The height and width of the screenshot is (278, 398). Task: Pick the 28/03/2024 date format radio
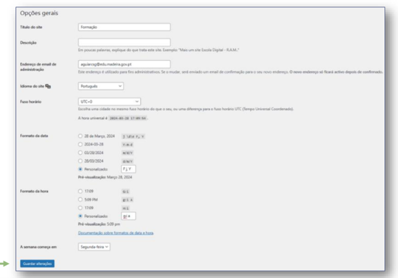point(80,161)
